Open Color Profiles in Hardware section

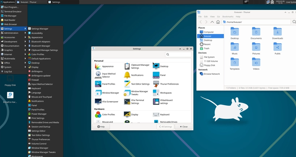[98, 115]
